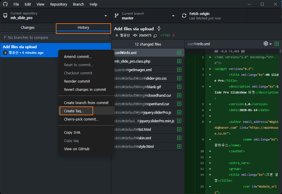The image size is (282, 194).
Task: Click added status icon for blank.gif
Action: (179, 87)
